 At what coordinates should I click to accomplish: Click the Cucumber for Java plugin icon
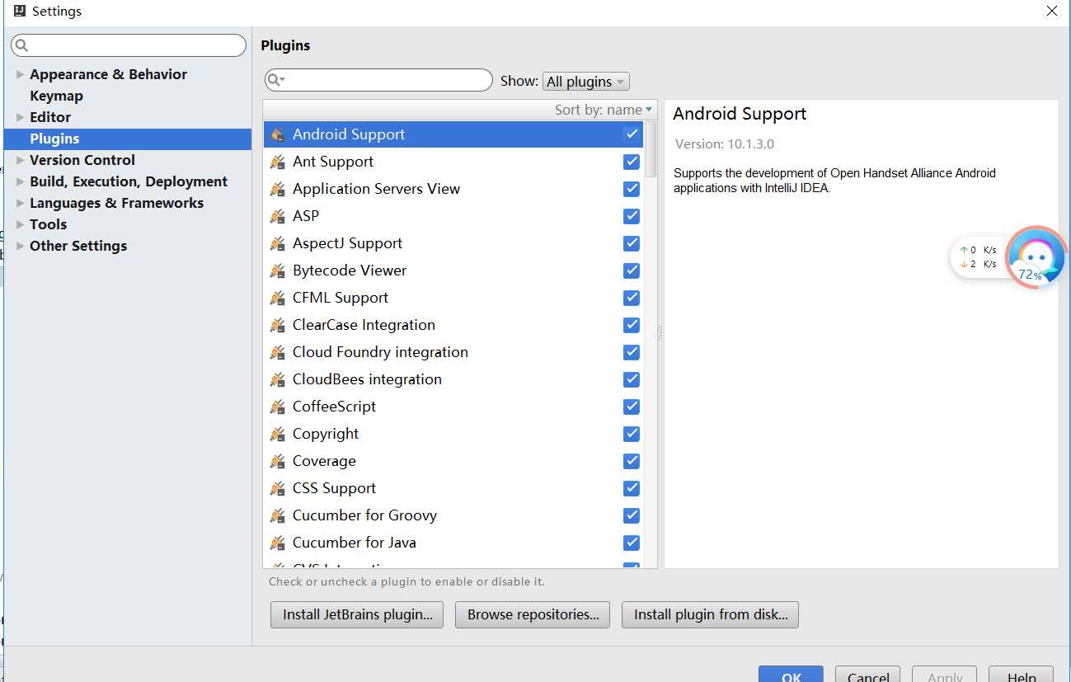pyautogui.click(x=277, y=543)
